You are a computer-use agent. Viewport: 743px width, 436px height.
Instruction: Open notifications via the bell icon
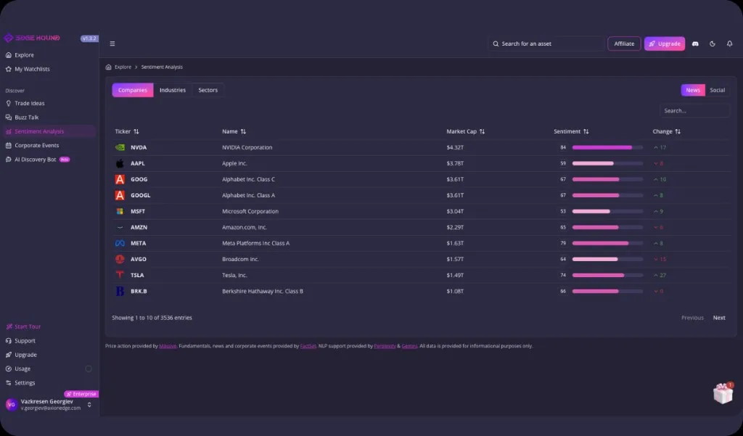[x=729, y=44]
